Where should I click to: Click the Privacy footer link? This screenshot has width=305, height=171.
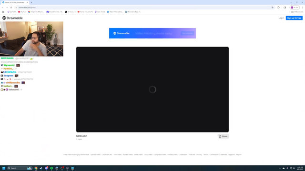199,155
